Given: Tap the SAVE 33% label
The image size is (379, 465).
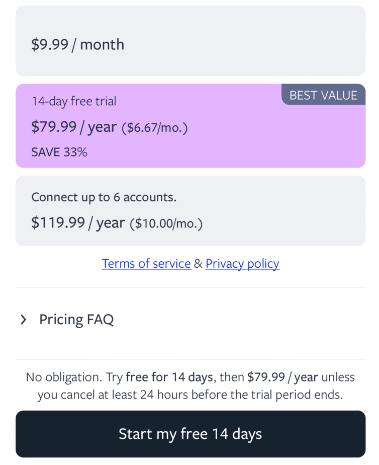Looking at the screenshot, I should pyautogui.click(x=59, y=152).
